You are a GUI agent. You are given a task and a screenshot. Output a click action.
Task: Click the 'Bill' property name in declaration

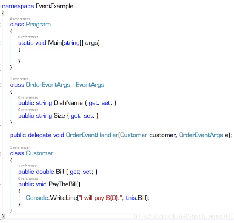[60, 172]
